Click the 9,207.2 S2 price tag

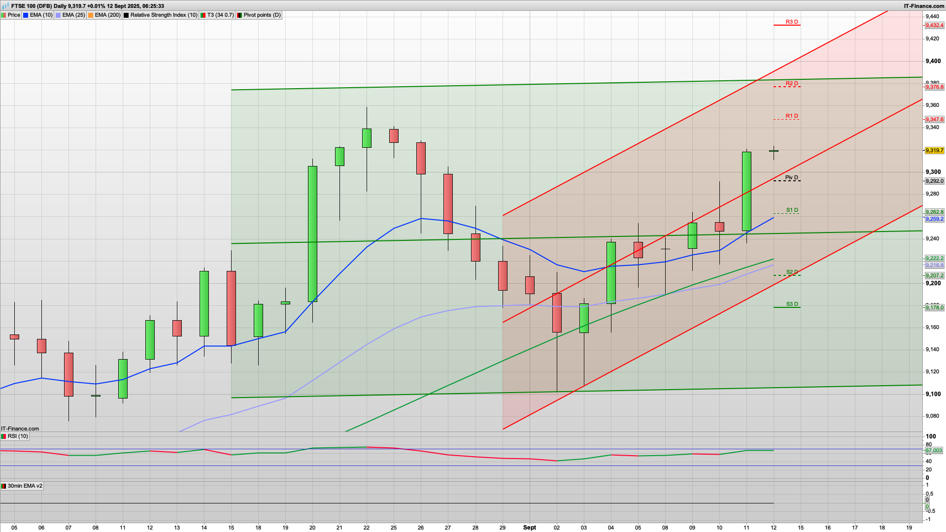click(934, 276)
